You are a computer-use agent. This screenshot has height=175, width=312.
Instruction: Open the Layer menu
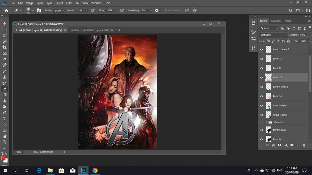[x=40, y=3]
